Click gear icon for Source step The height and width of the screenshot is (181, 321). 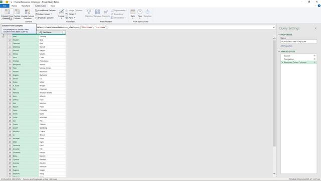[314, 56]
